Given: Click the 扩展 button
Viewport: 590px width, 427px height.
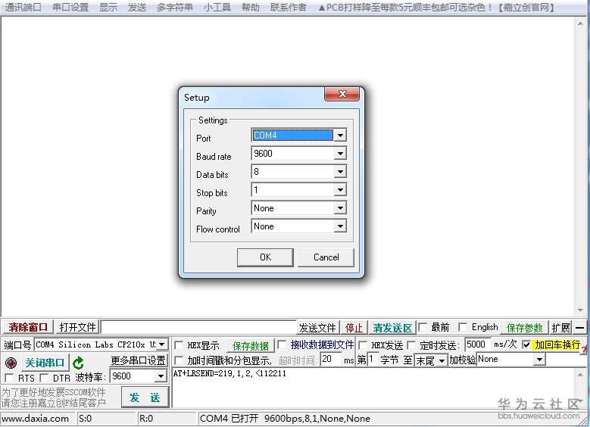Looking at the screenshot, I should [x=560, y=328].
